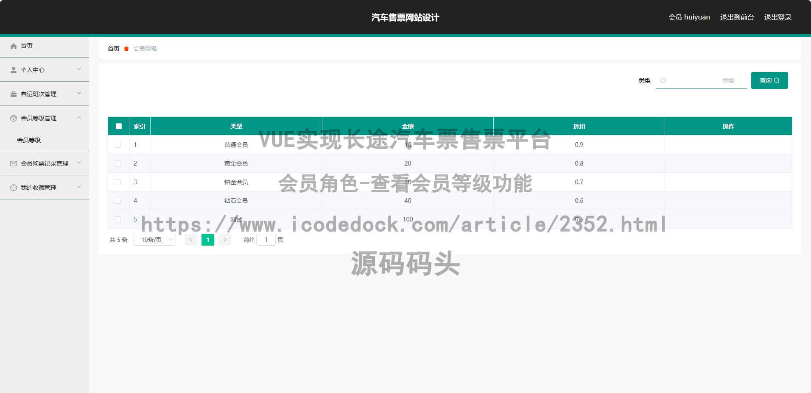Open the 会员购票记录管理 sidebar menu
Image resolution: width=811 pixels, height=393 pixels.
pos(45,163)
